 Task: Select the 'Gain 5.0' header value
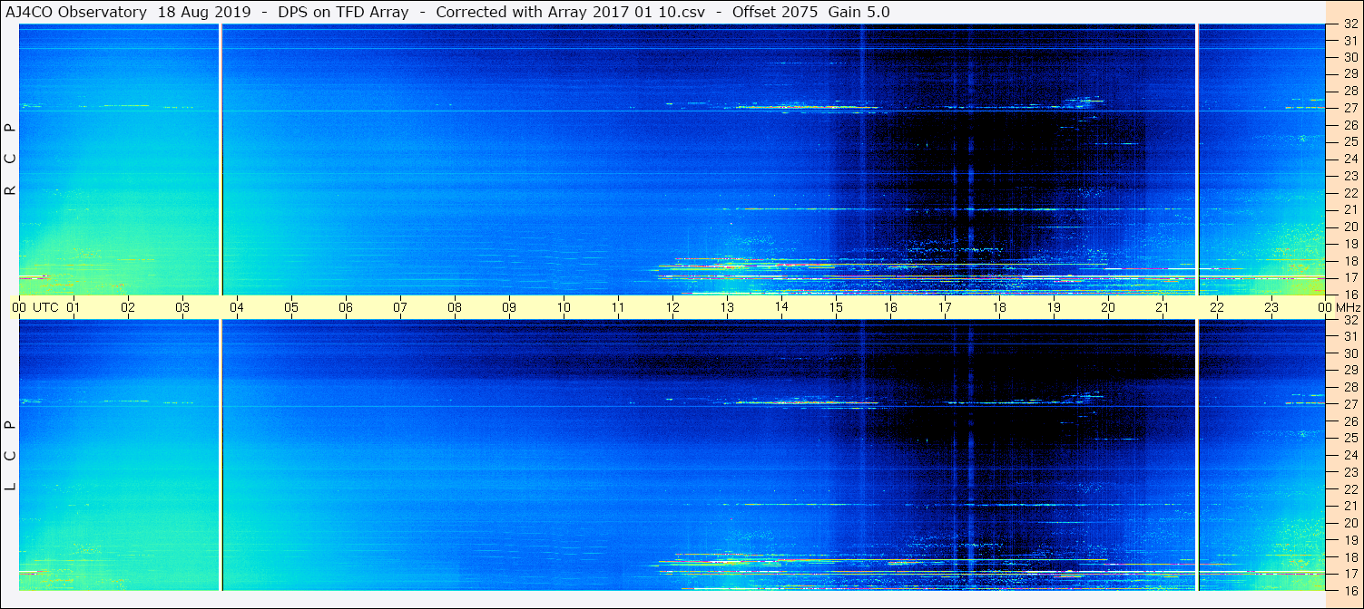[859, 12]
